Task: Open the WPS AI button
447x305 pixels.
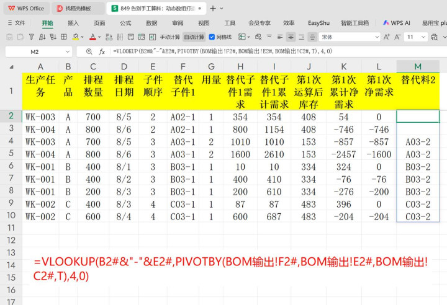Action: coord(397,23)
